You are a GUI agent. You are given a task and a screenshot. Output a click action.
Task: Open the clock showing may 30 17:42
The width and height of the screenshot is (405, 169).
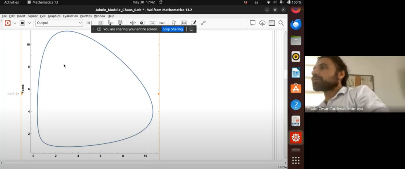coord(144,2)
